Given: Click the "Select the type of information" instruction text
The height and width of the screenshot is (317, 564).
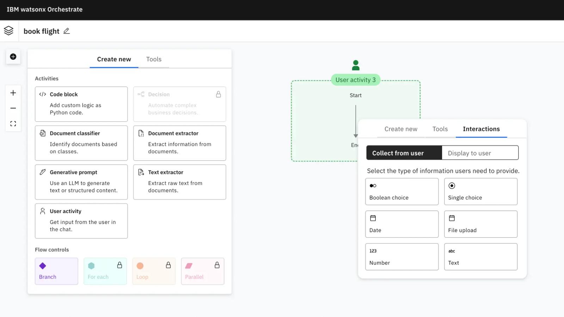Looking at the screenshot, I should click(443, 171).
